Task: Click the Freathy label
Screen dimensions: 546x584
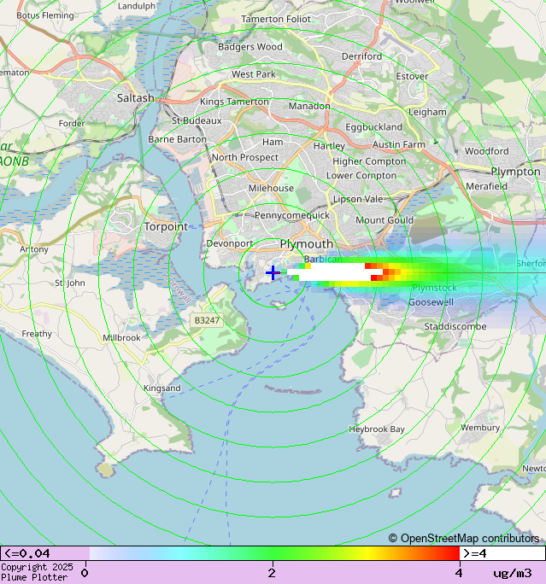Action: [x=37, y=334]
